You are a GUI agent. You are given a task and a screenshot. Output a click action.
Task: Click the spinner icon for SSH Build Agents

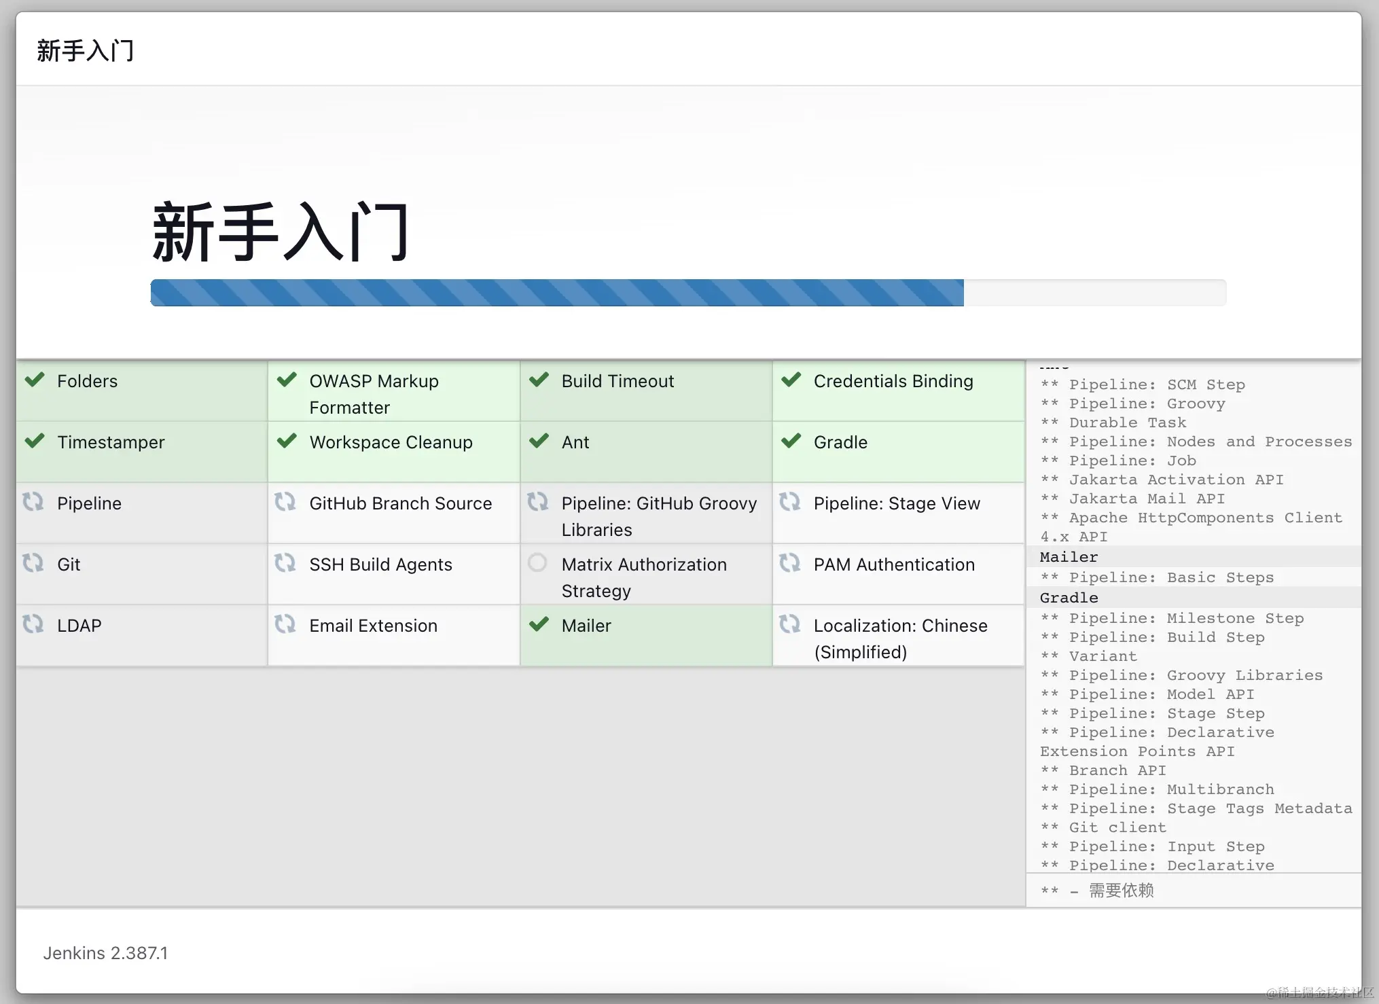tap(285, 563)
